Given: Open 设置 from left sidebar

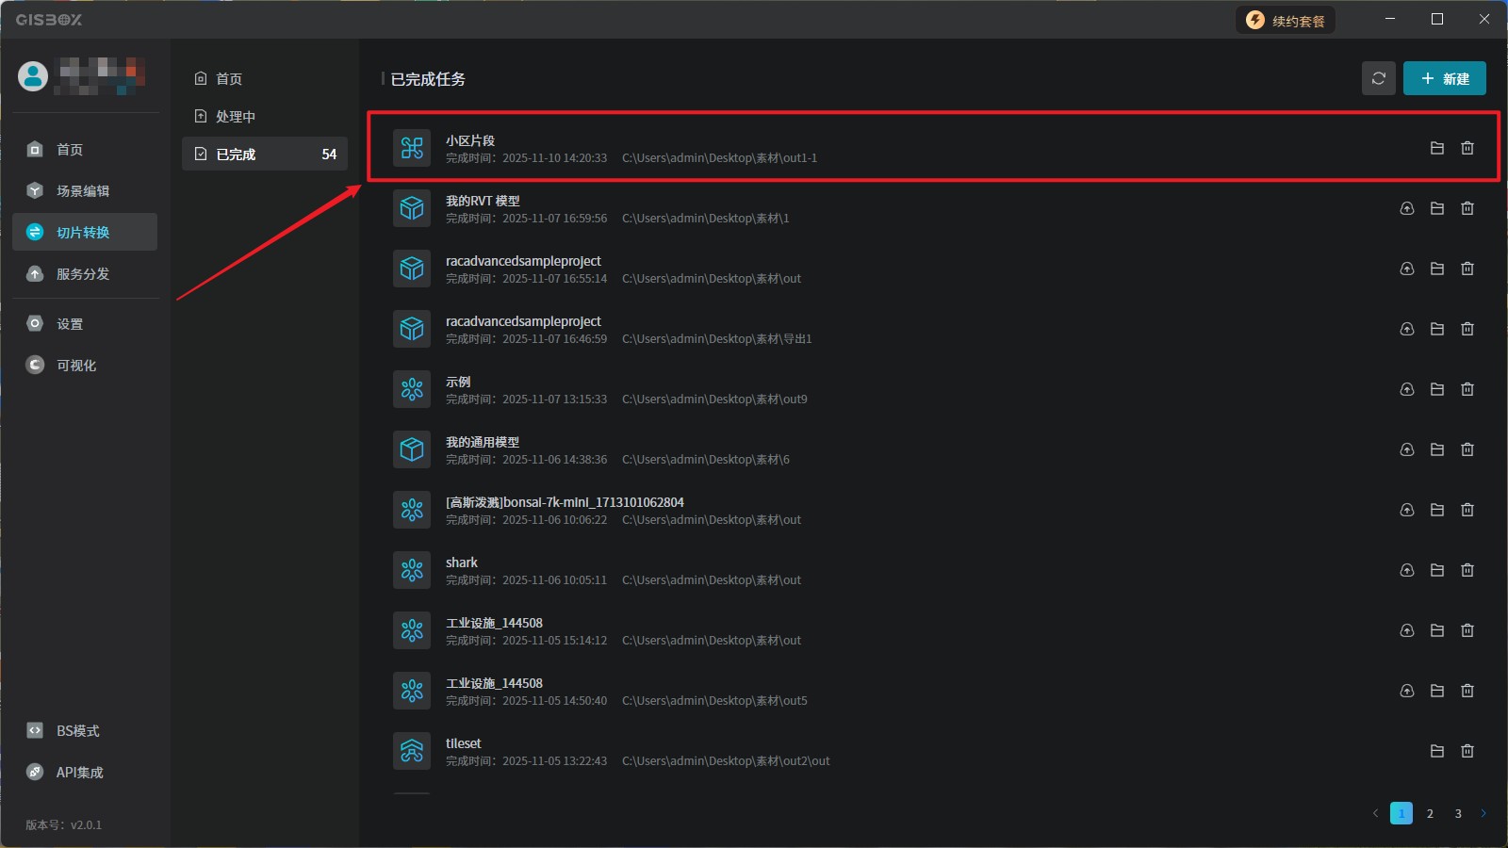Looking at the screenshot, I should [70, 323].
